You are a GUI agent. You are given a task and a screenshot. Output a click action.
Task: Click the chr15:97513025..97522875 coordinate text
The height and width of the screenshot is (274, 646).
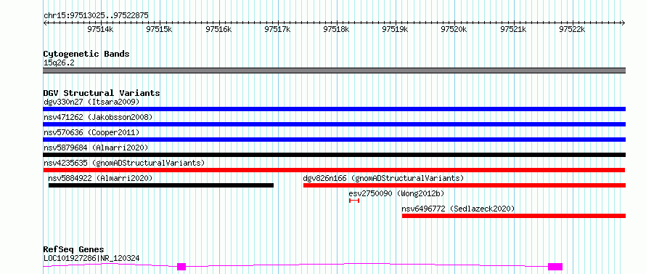(96, 15)
